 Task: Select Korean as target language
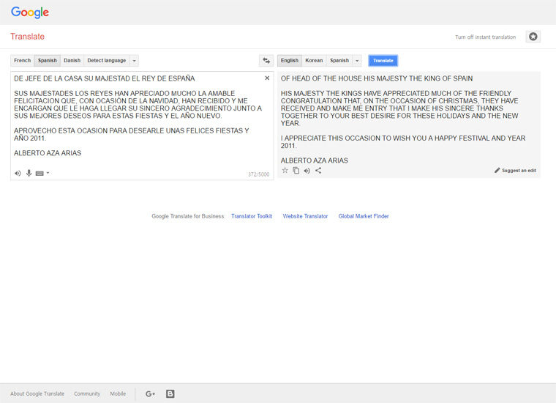[x=314, y=61]
